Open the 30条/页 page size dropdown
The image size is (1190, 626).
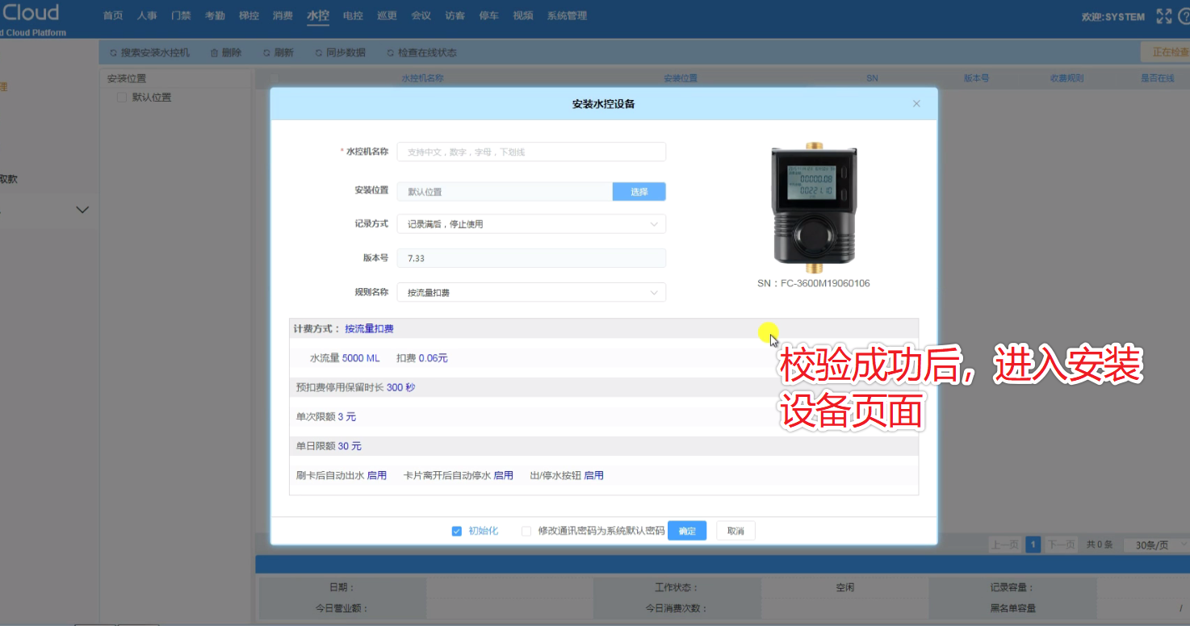tap(1156, 545)
